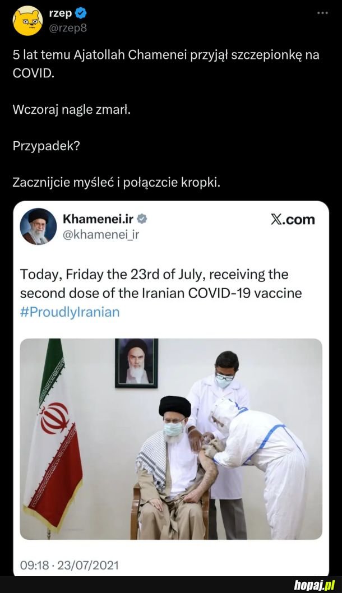Image resolution: width=342 pixels, height=593 pixels.
Task: Click the X.com logo
Action: click(x=293, y=219)
